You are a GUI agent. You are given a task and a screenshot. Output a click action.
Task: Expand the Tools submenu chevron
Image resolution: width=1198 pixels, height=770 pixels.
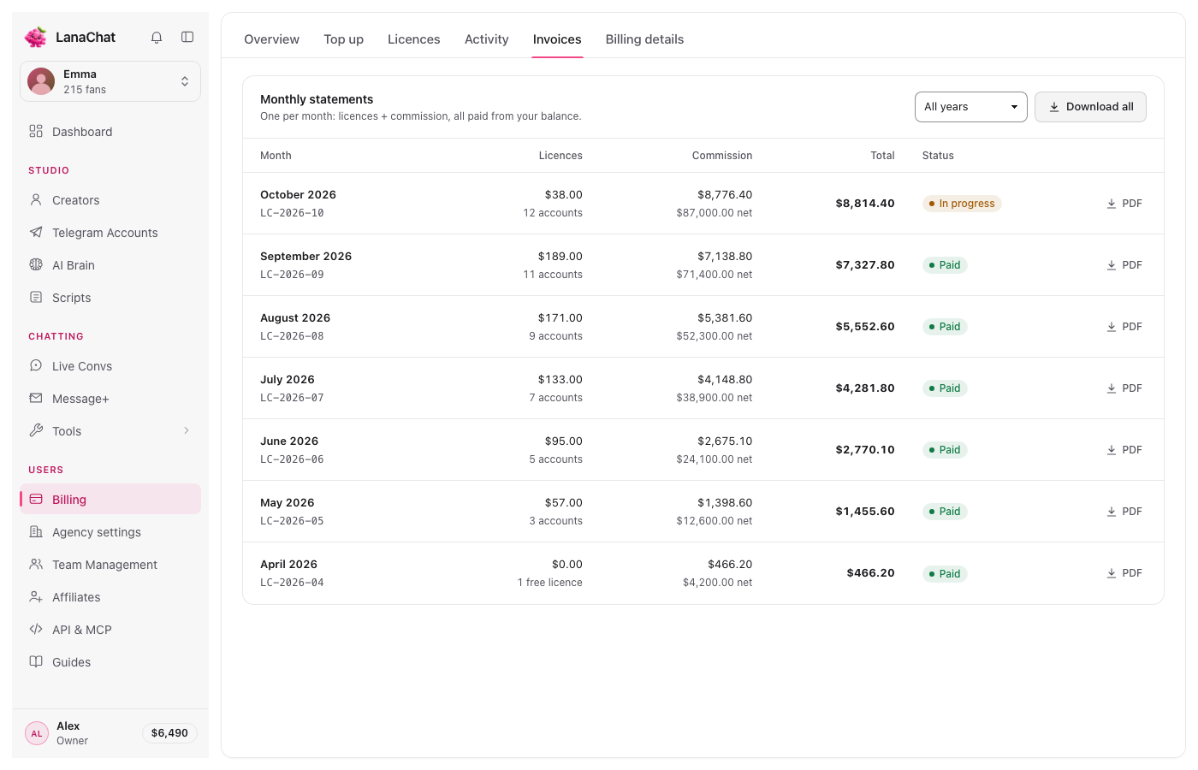tap(187, 430)
